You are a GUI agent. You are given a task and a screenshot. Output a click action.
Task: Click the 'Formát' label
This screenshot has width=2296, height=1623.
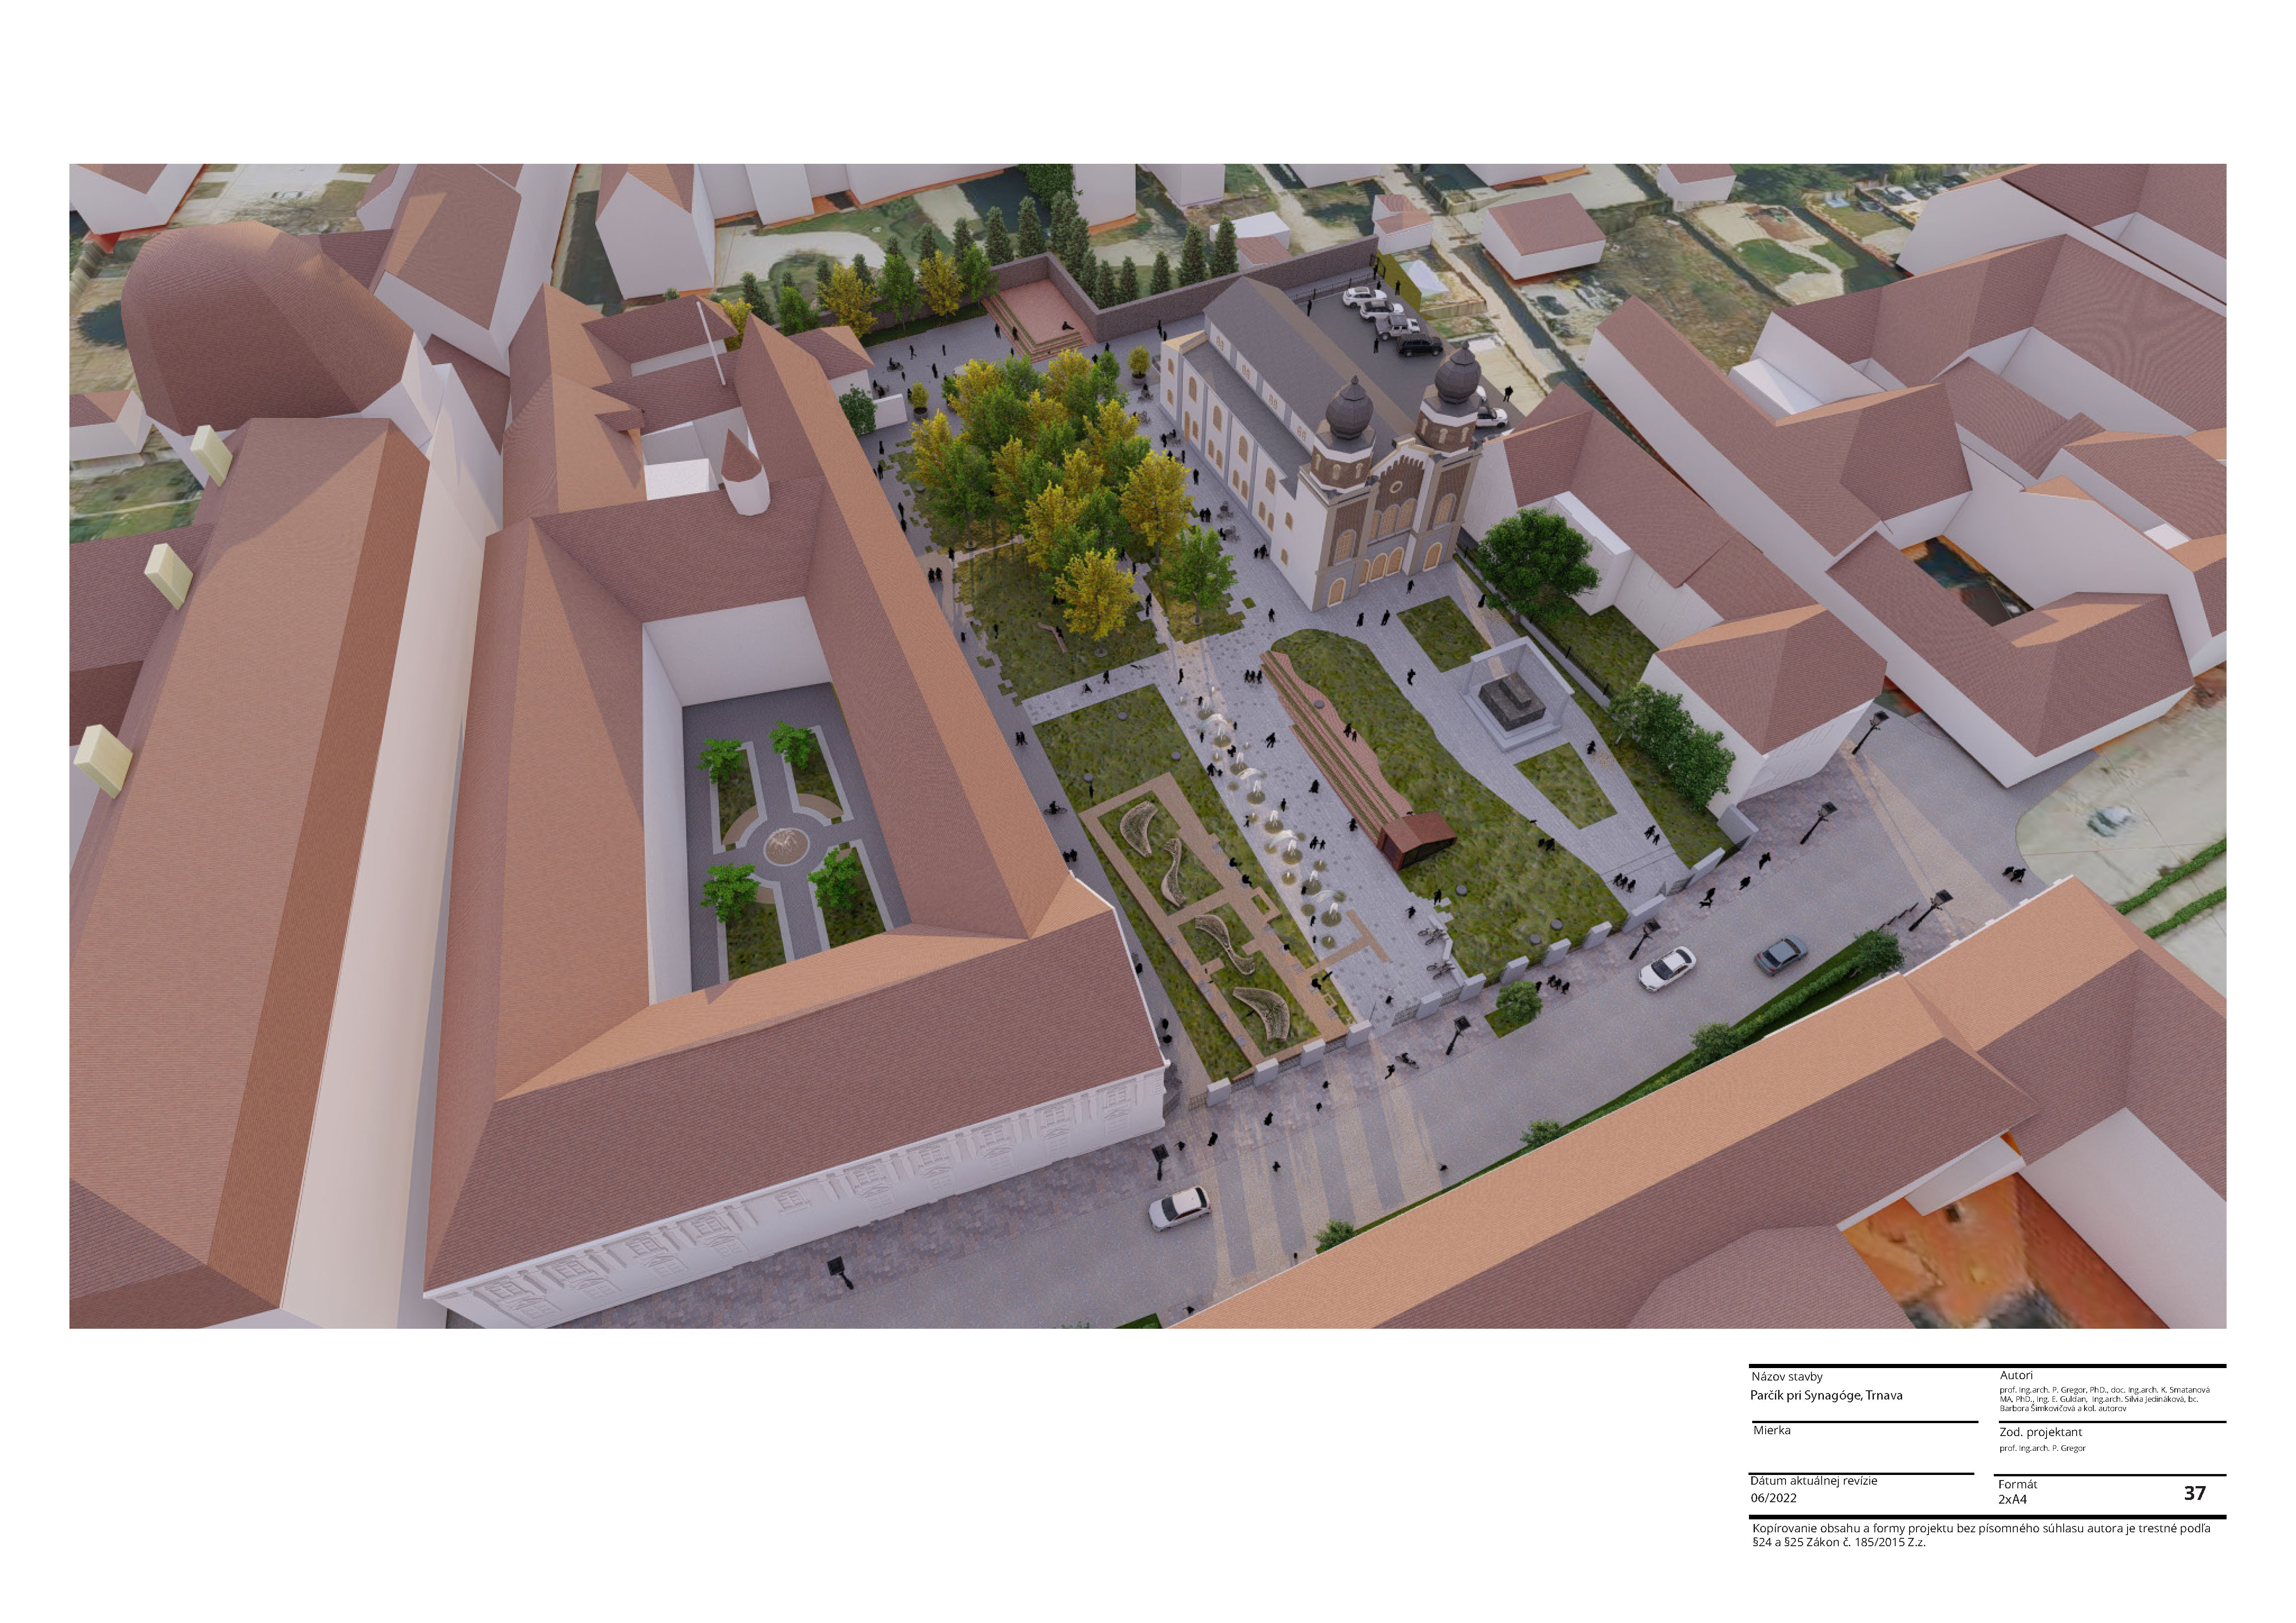click(x=2017, y=1484)
